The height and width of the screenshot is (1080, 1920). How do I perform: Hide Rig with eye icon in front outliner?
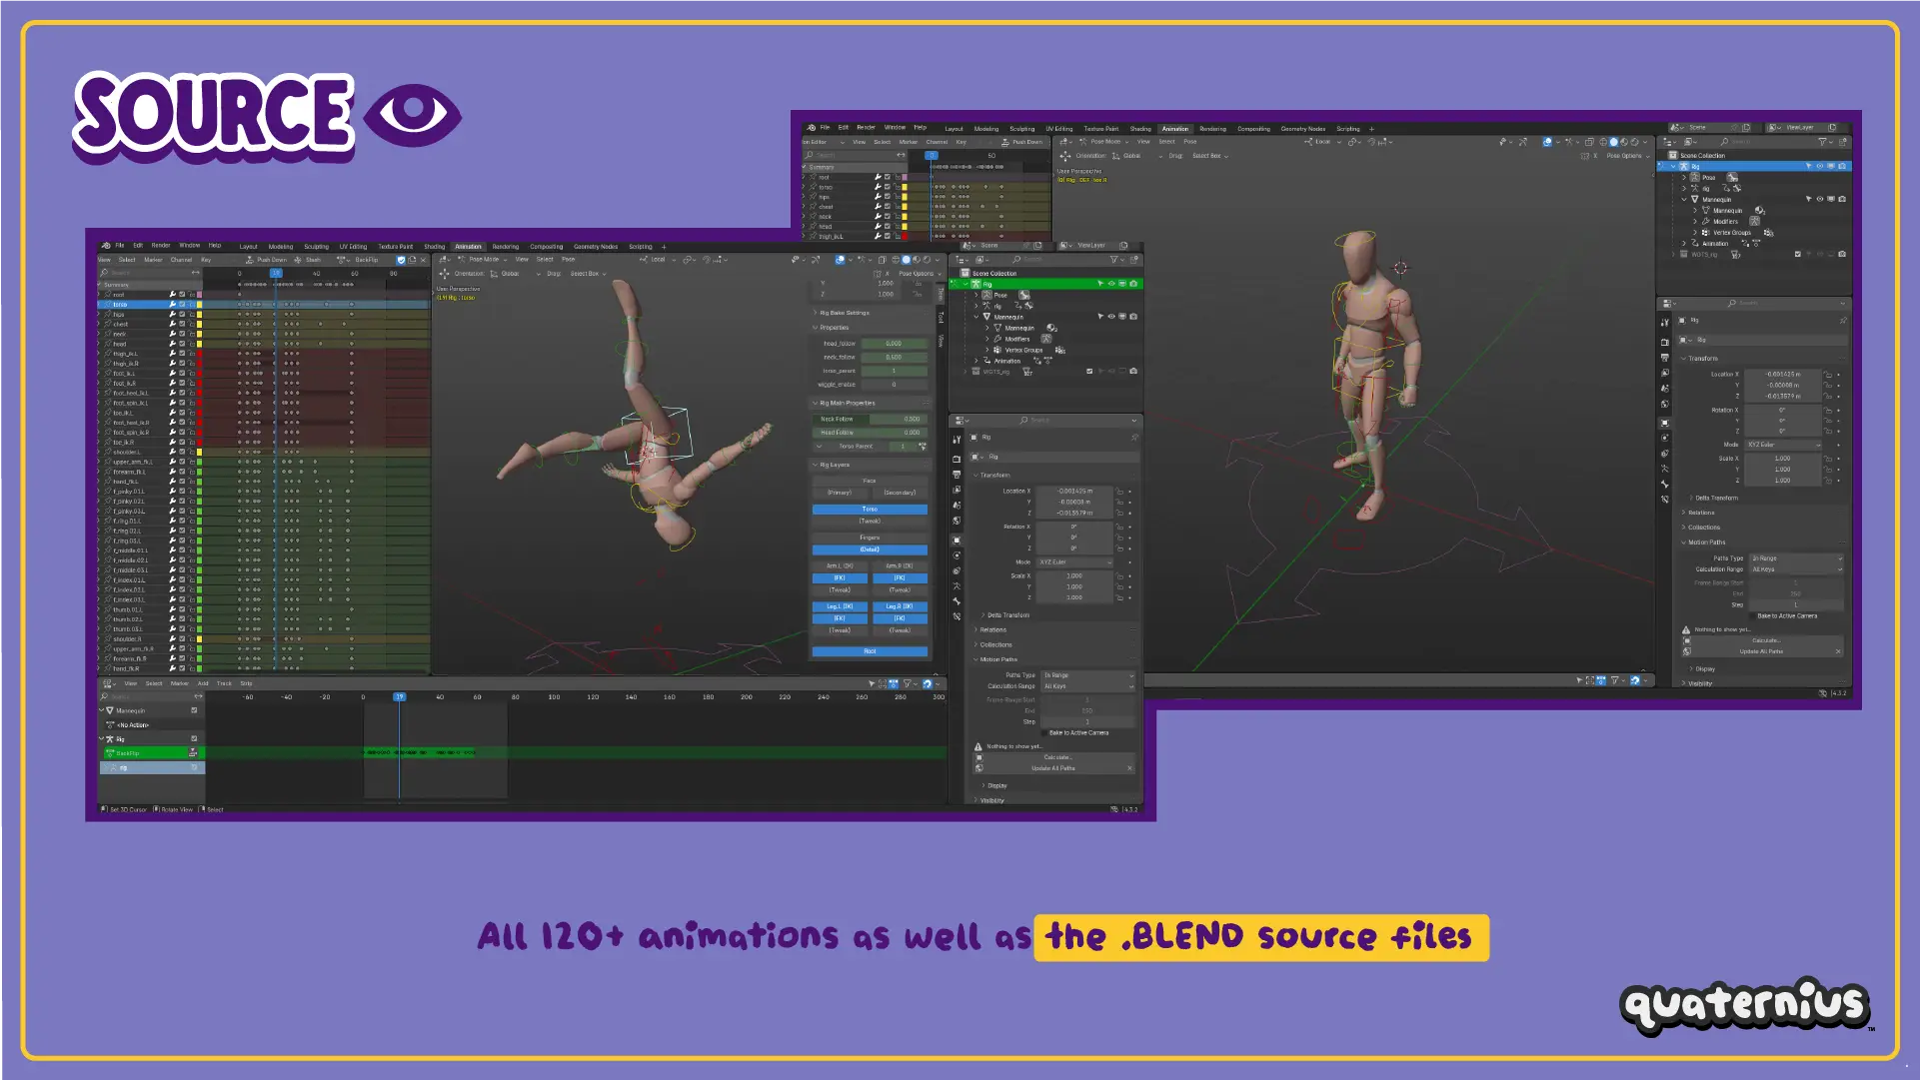(x=1111, y=284)
